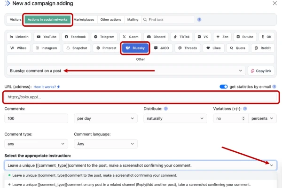282x188 pixels.
Task: Click help icon beside get statistics by e-mail
Action: pos(274,86)
